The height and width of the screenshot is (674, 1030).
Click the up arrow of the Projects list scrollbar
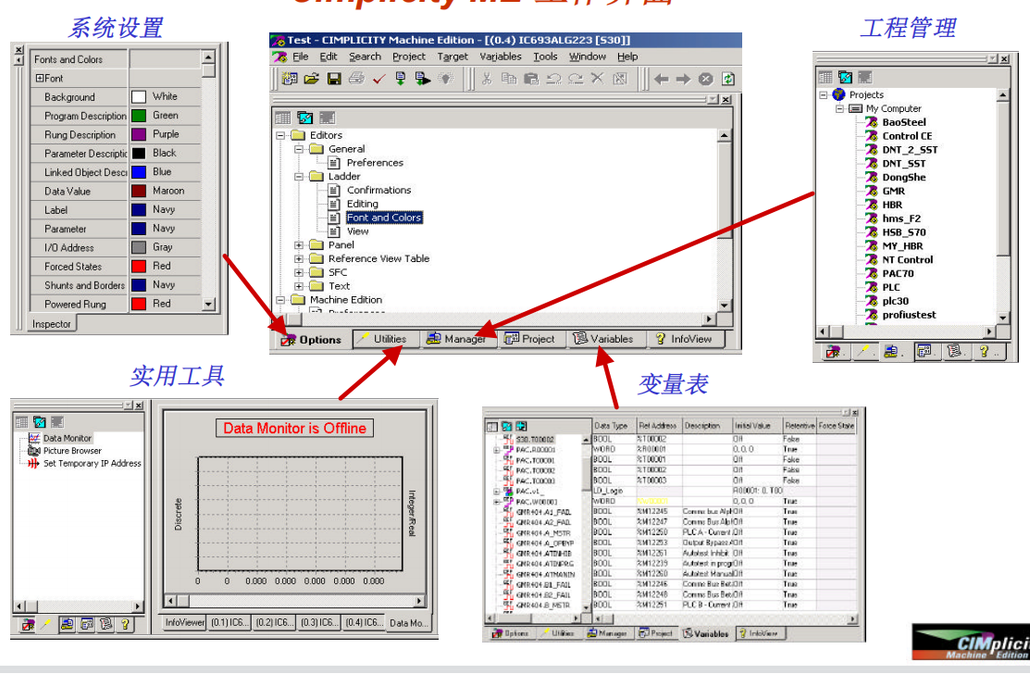1002,95
